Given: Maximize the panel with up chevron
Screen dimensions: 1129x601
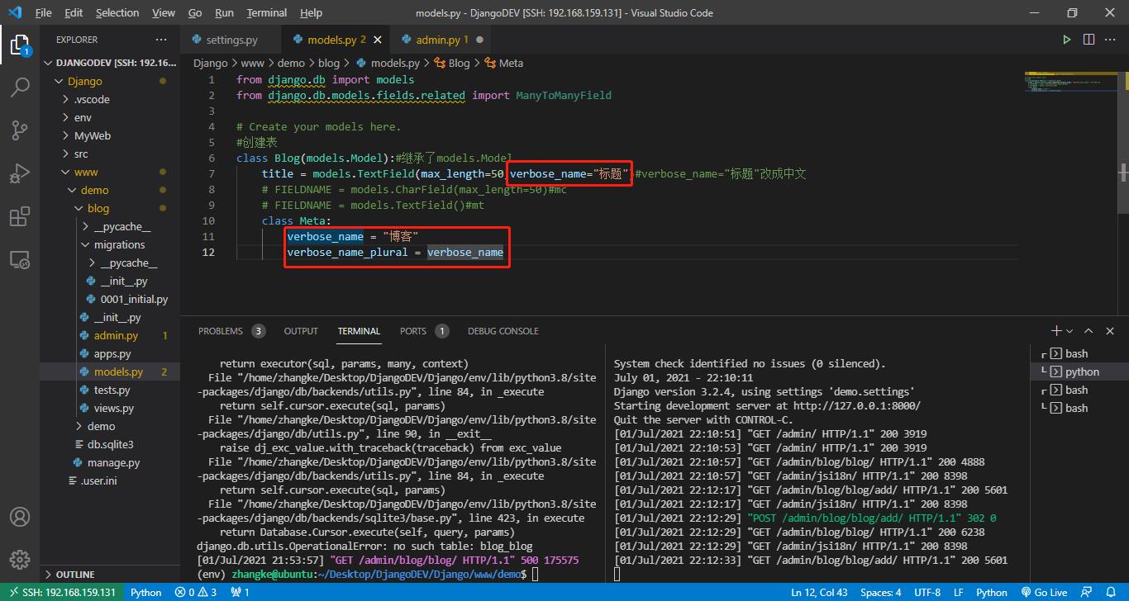Looking at the screenshot, I should pos(1089,330).
